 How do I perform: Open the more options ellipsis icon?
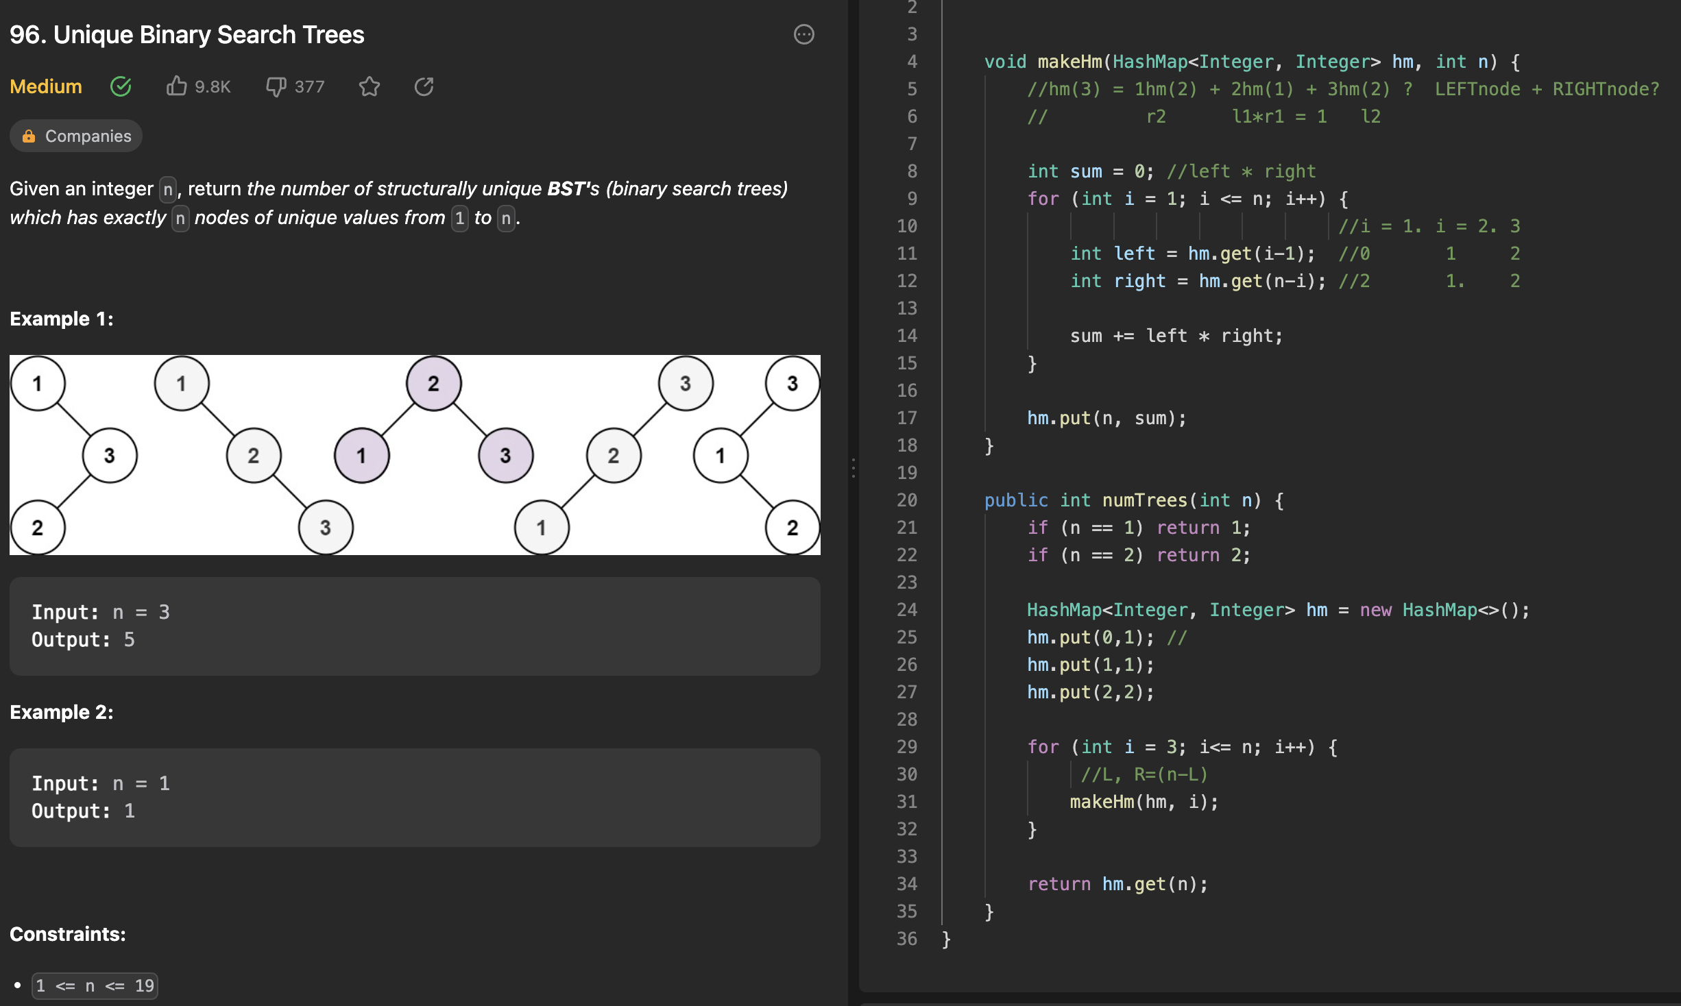click(x=803, y=34)
